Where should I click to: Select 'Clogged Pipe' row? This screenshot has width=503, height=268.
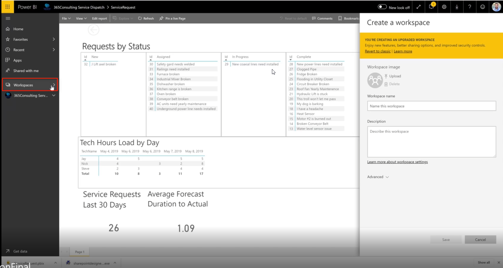(x=307, y=69)
